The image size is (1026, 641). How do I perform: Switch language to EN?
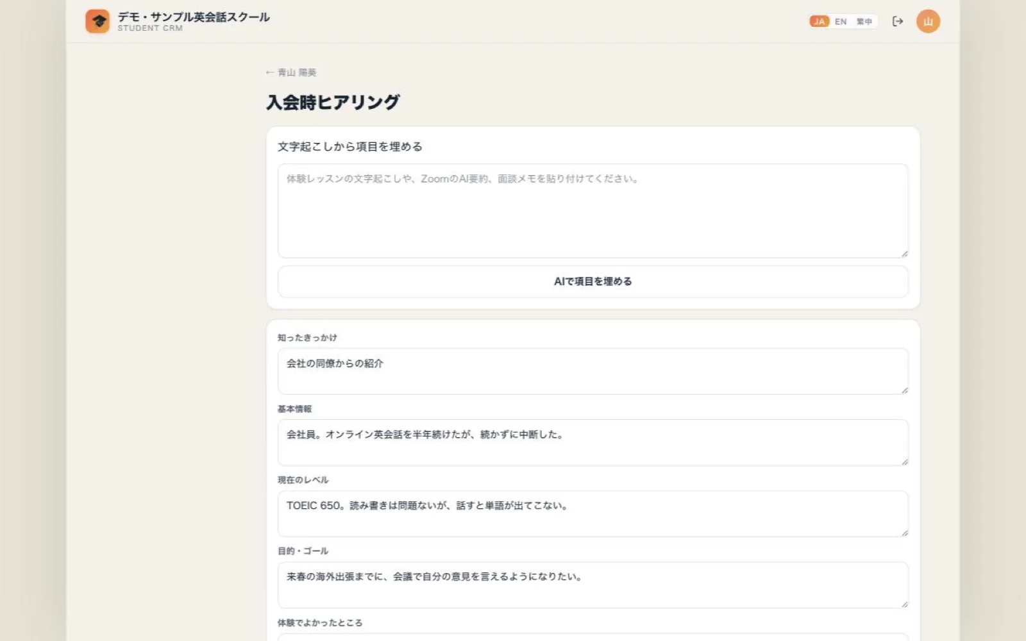[841, 21]
